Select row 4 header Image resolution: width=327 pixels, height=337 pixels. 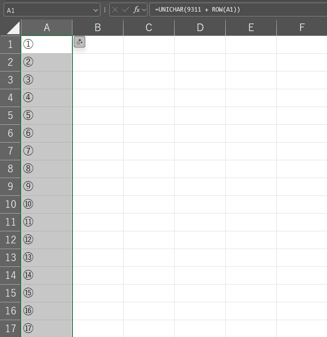point(10,98)
